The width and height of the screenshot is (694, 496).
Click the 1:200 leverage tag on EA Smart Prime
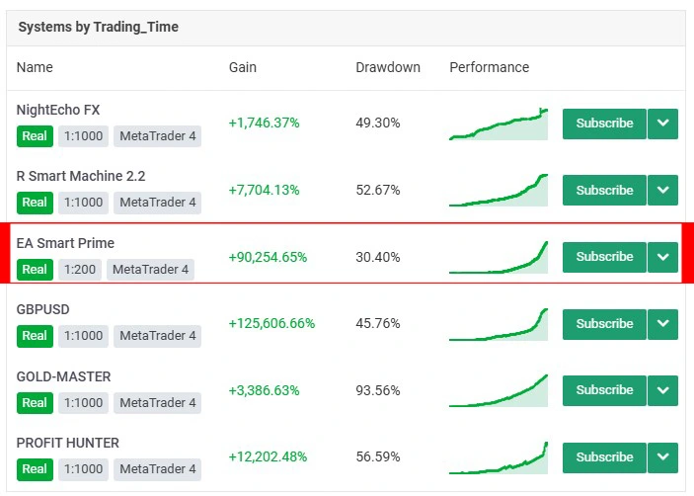[x=79, y=269]
